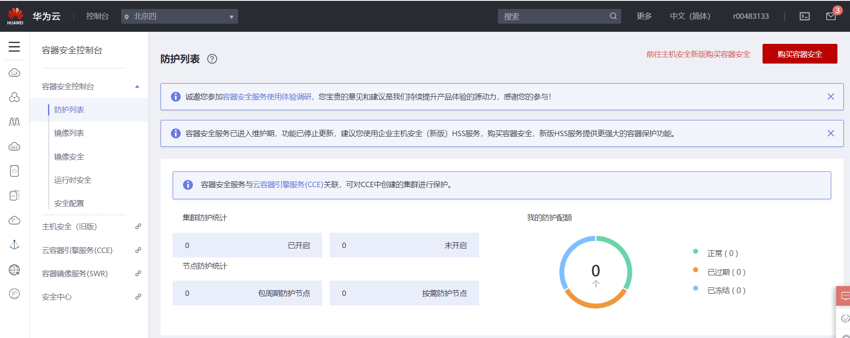
Task: Open the 云容器引擎服务(CCE) link in notice
Action: pos(288,184)
